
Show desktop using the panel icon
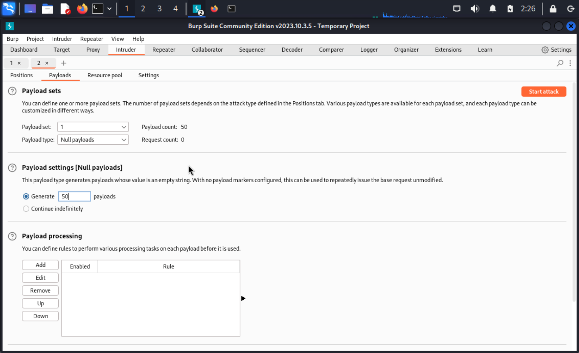click(x=30, y=9)
